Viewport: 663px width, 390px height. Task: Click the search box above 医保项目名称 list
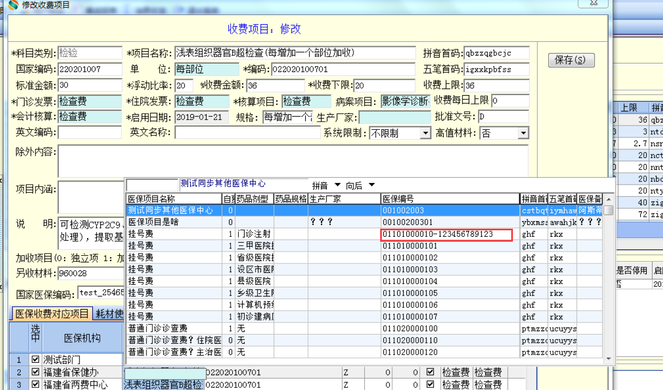152,185
